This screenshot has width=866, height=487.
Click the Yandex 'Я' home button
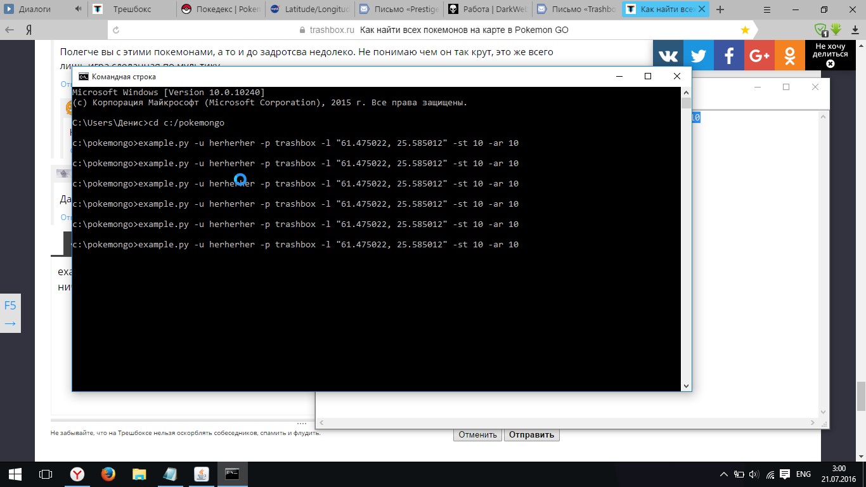tap(29, 30)
